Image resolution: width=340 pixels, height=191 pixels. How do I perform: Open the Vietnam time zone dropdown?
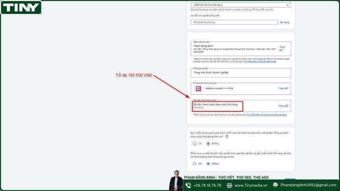tap(241, 5)
